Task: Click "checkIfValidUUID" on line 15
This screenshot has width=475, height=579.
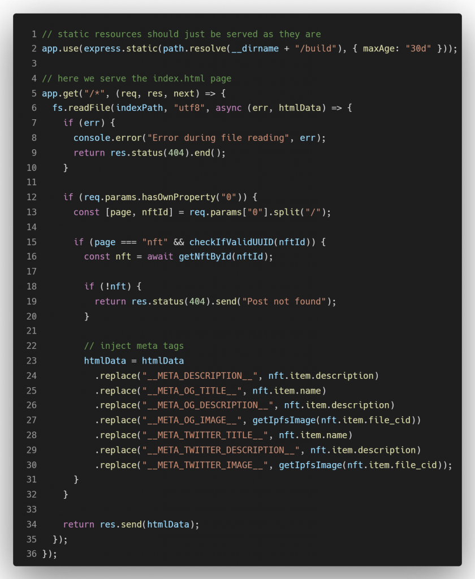Action: point(231,242)
